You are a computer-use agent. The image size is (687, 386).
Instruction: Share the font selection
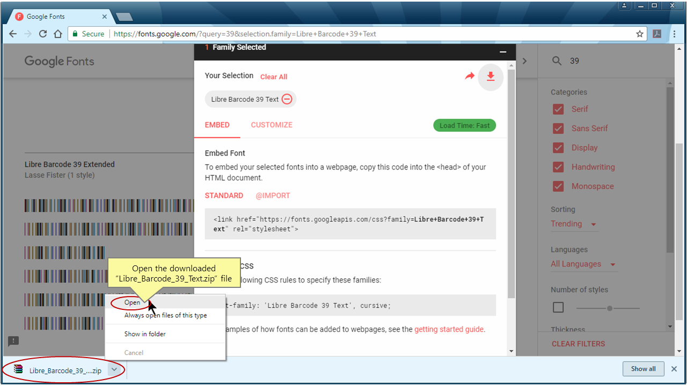(x=469, y=76)
